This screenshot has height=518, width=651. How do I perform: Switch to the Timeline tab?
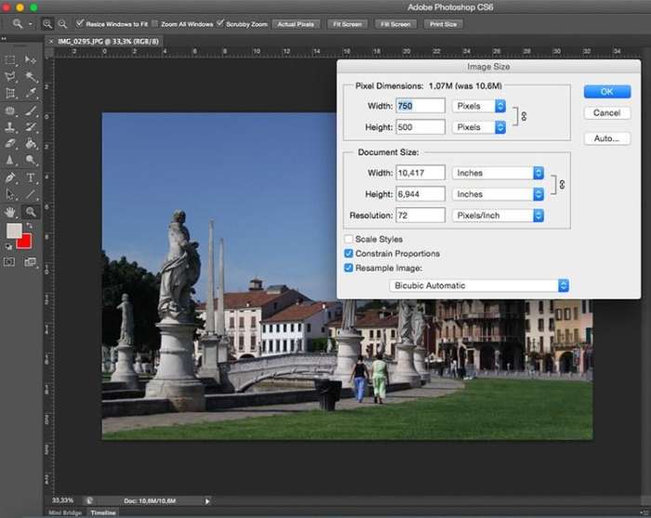[103, 512]
